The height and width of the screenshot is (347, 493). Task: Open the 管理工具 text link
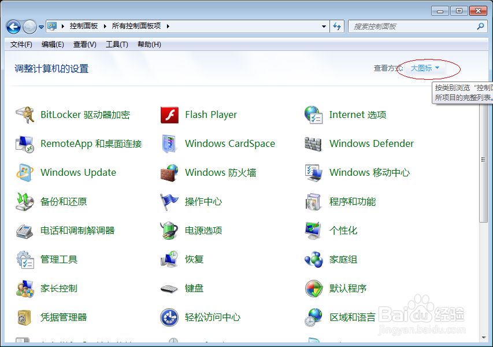tap(59, 260)
